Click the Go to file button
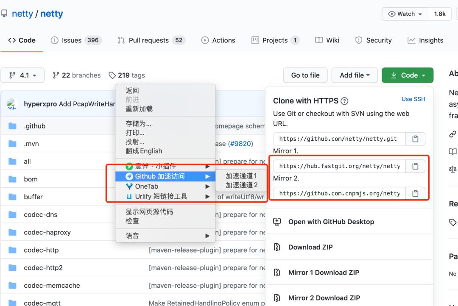458x306 pixels. click(x=305, y=75)
